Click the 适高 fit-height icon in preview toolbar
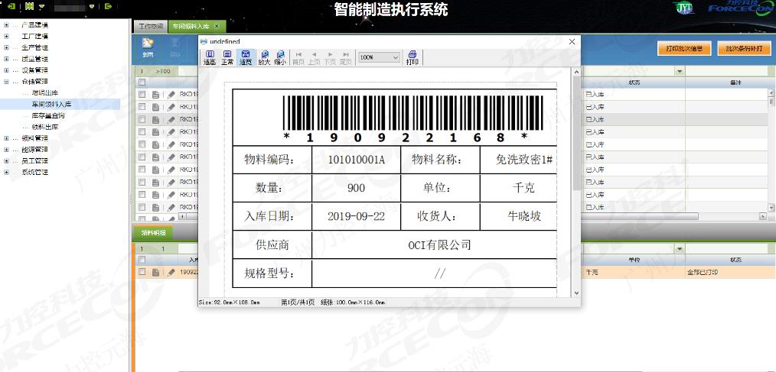Viewport: 776px width, 372px height. tap(210, 57)
